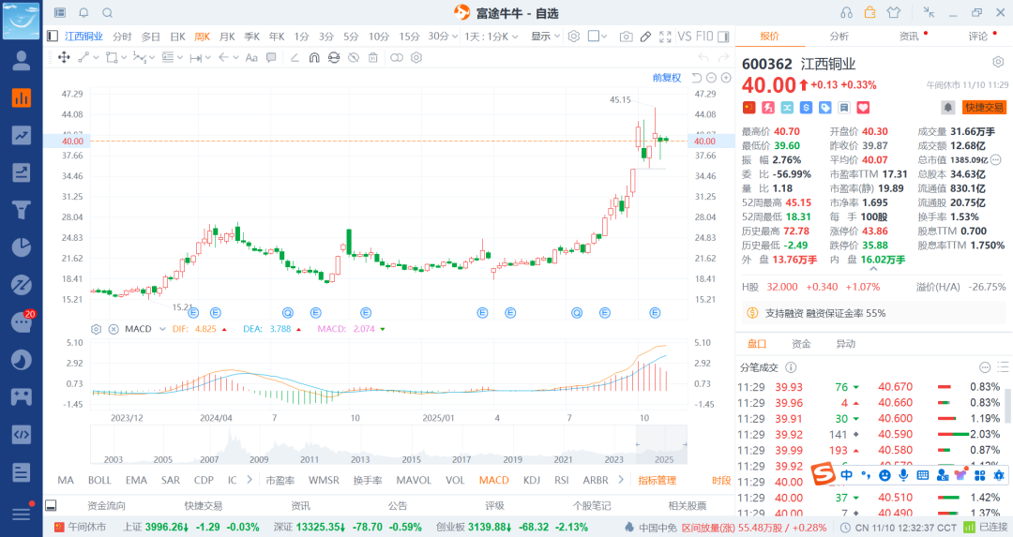This screenshot has width=1013, height=537.
Task: Click the China flag market icon
Action: (x=748, y=108)
